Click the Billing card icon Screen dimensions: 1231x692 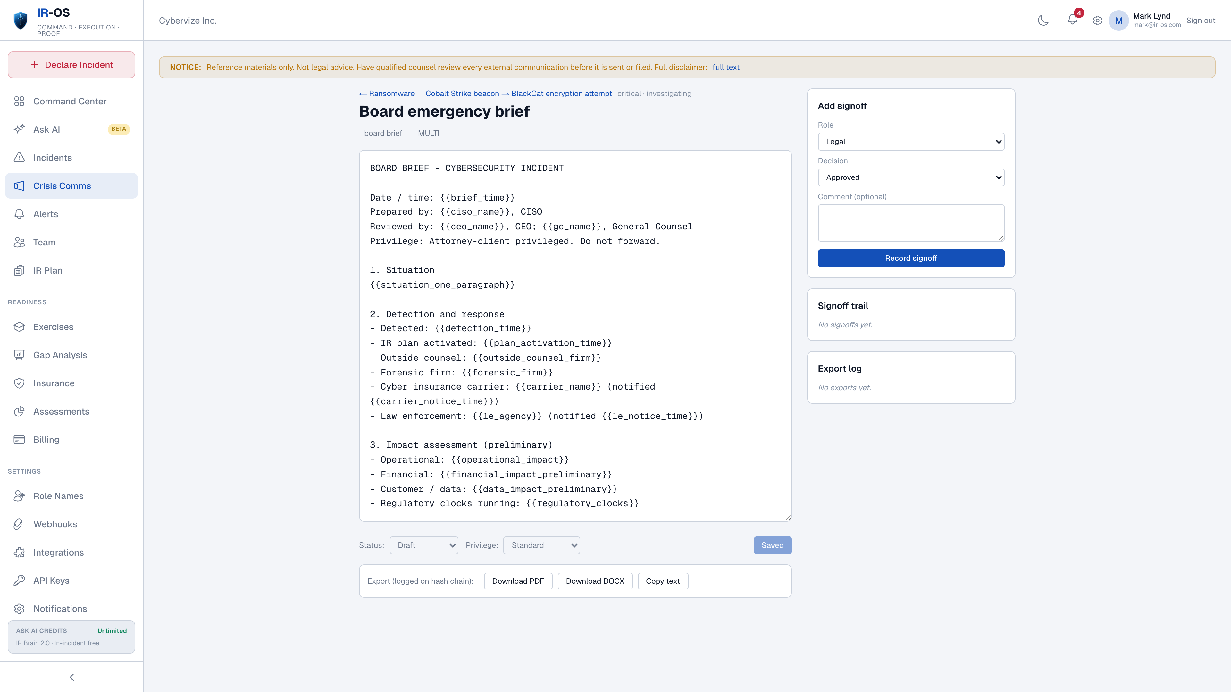(x=19, y=439)
